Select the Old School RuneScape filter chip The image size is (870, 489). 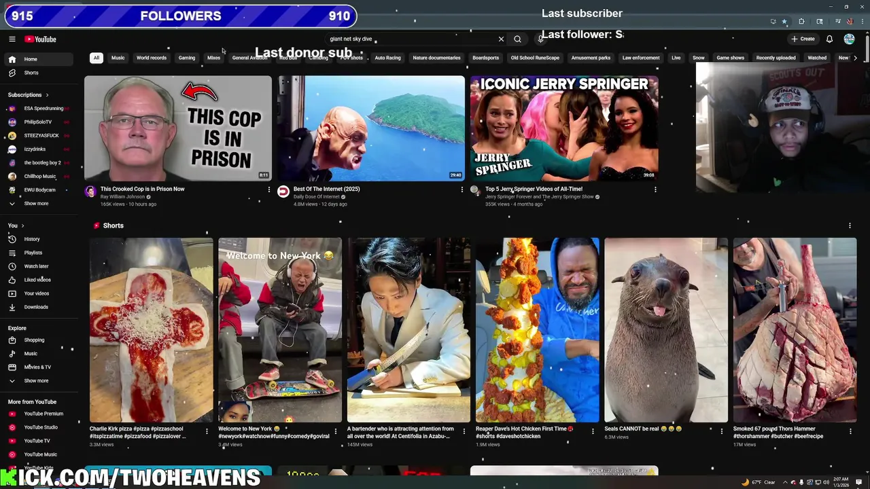(535, 58)
